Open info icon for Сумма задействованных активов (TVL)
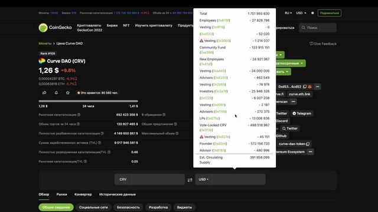The width and height of the screenshot is (378, 212). 99,143
